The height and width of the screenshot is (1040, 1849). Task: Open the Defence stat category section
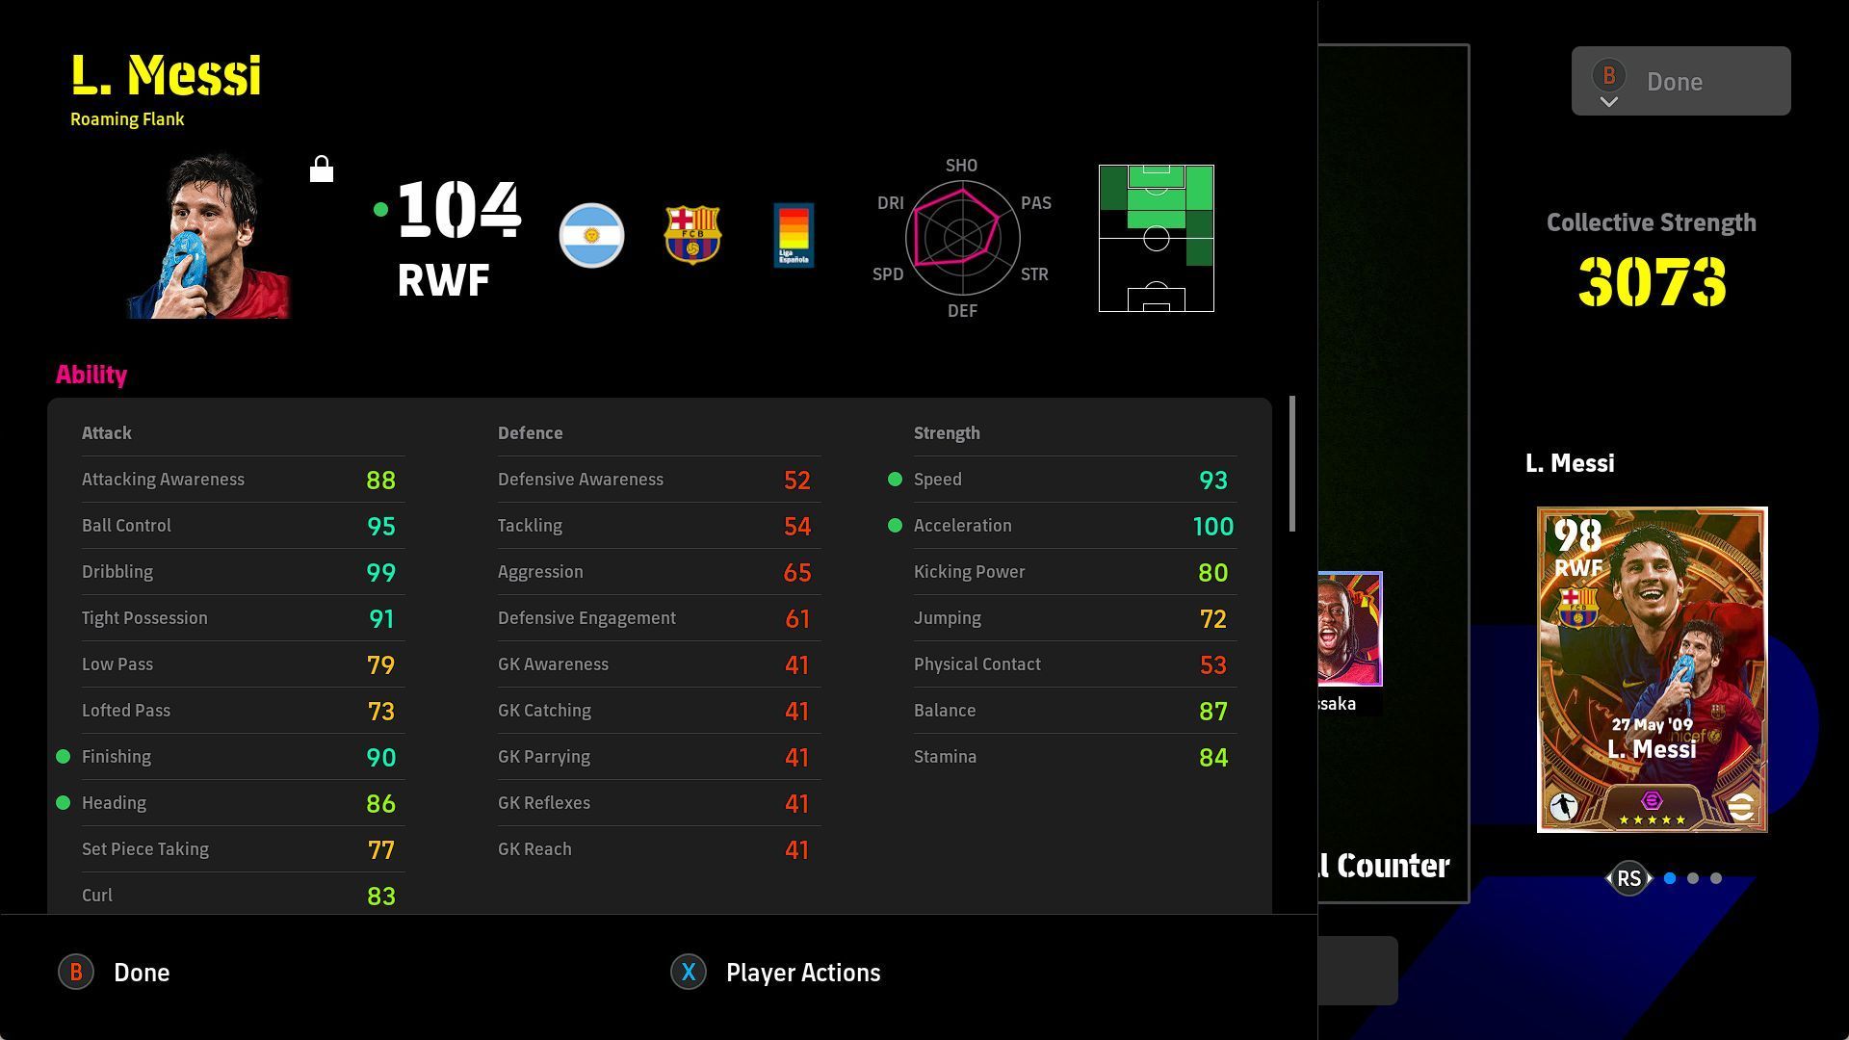click(531, 433)
